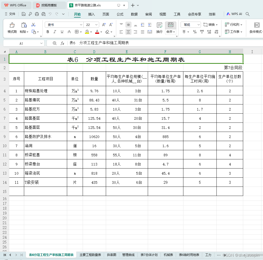Screen dimensions: 263x260
Task: Open the Convert dropdown
Action: [211, 25]
